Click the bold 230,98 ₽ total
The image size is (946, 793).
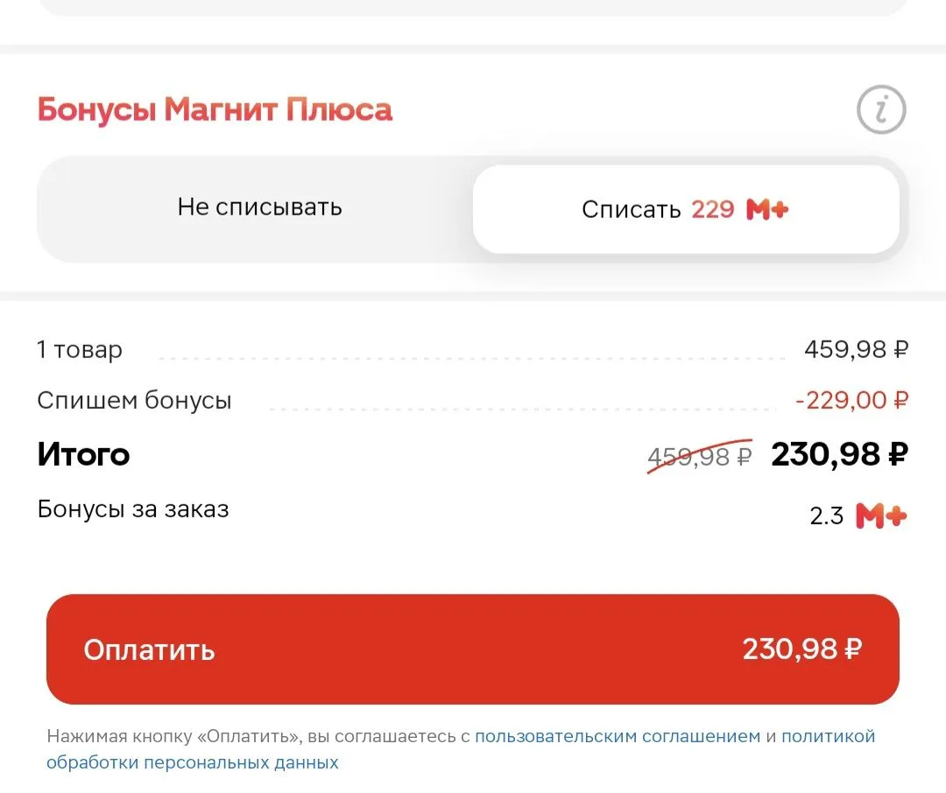tap(840, 454)
